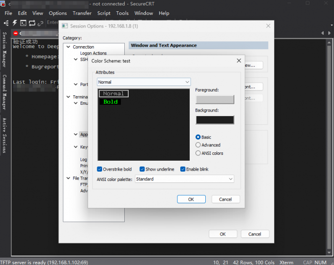Collapse the Connection tree node
Screen dimensions: 334x265
click(x=68, y=47)
